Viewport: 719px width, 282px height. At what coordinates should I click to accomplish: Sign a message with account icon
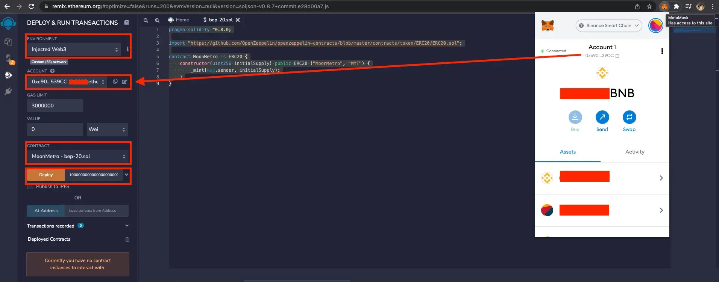[x=124, y=81]
